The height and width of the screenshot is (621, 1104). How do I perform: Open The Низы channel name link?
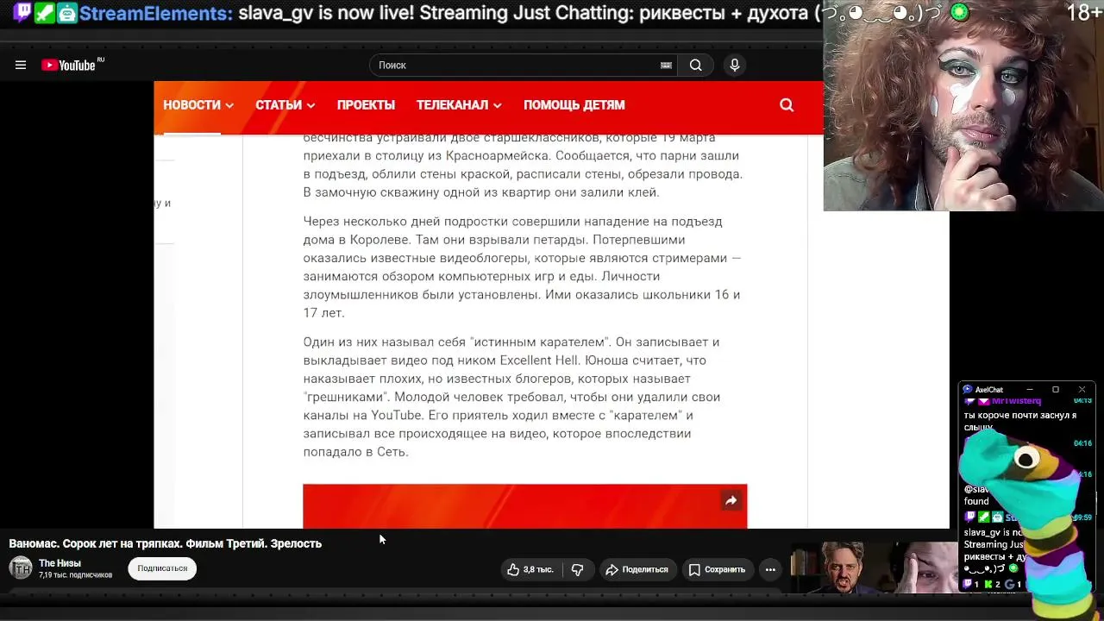tap(60, 563)
